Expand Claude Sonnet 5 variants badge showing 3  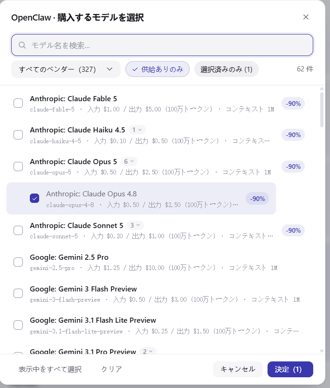(x=135, y=225)
